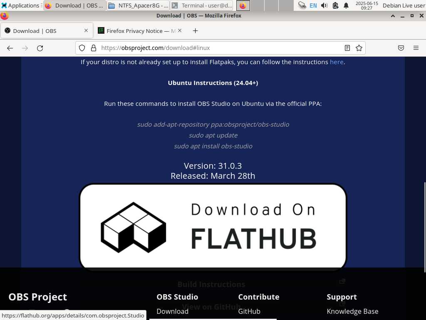426x320 pixels.
Task: Open the tracking protection shield icon
Action: (82, 48)
